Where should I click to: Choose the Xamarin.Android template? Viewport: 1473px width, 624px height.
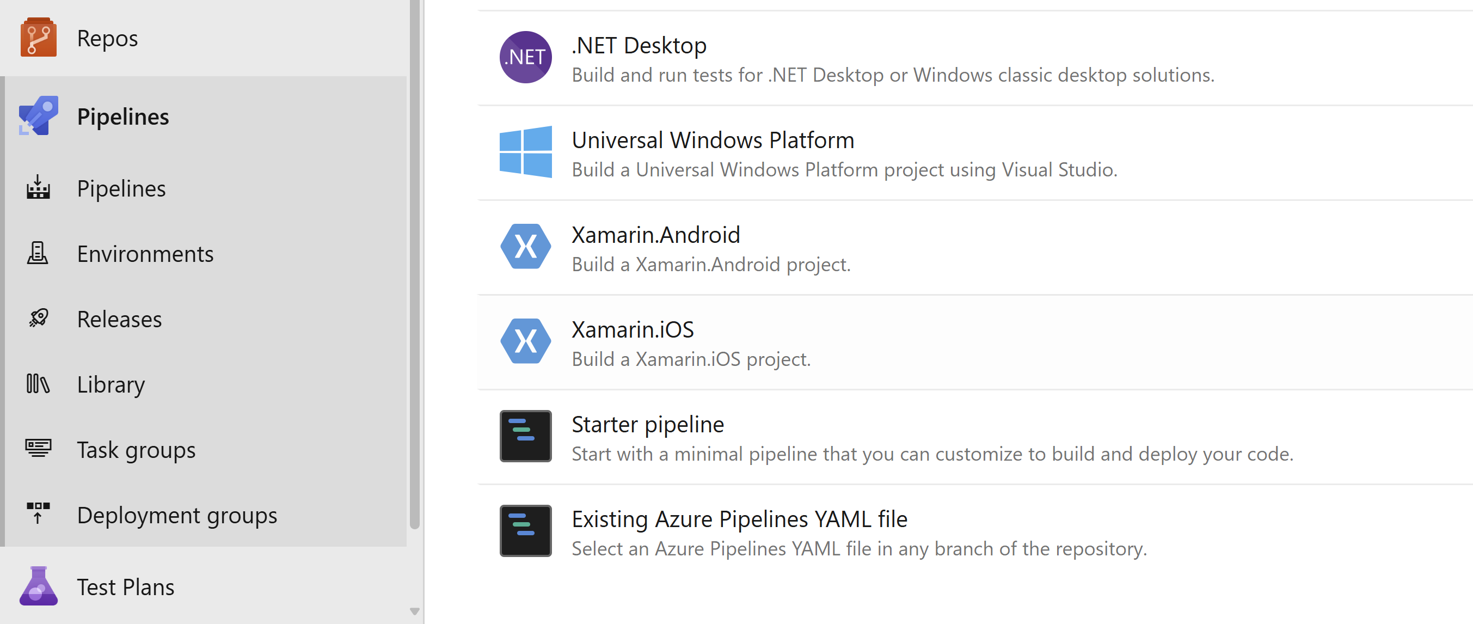[x=975, y=248]
